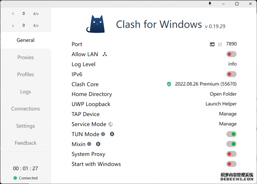Screen dimensions: 257x184
Task: Open the Profiles tab
Action: [25, 74]
